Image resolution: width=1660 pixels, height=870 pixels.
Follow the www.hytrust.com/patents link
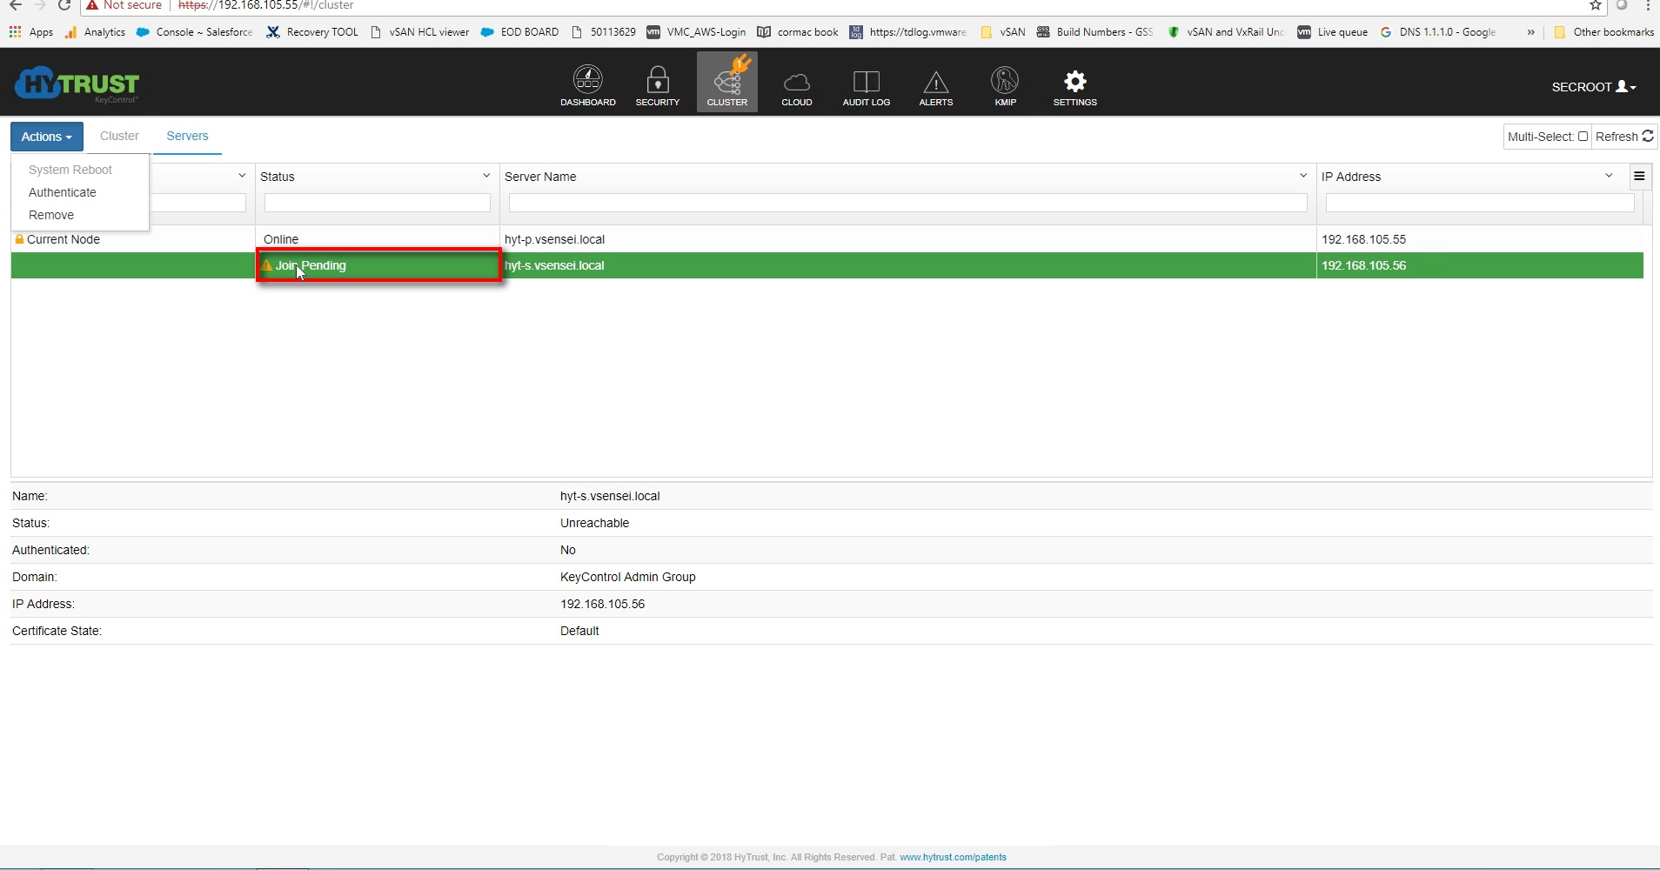coord(953,857)
